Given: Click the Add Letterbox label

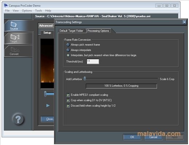Looking at the screenshot, I should 74,79.
